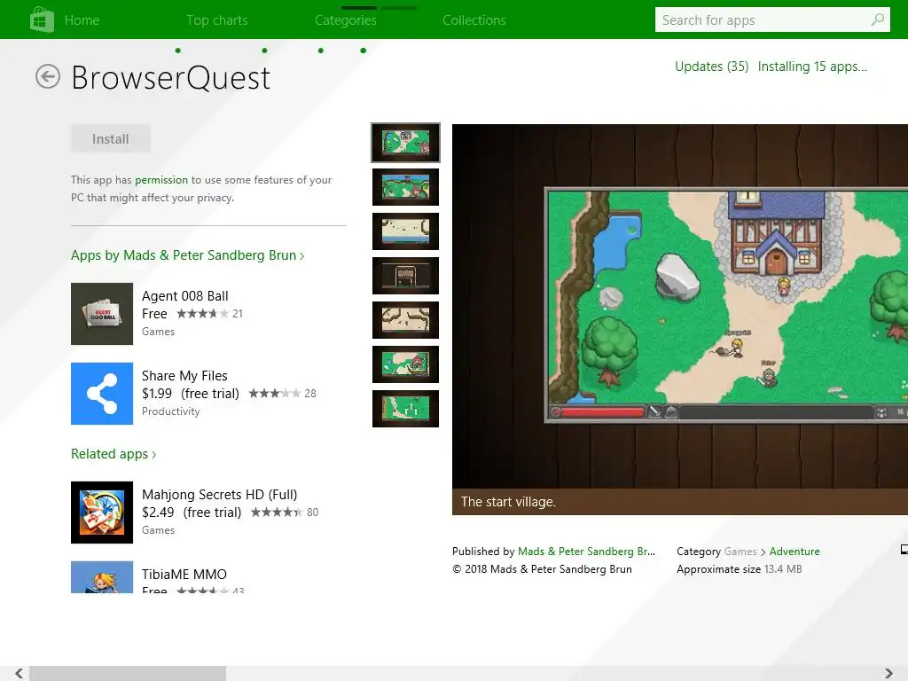The width and height of the screenshot is (908, 681).
Task: Click the Share My Files title
Action: [x=184, y=376]
